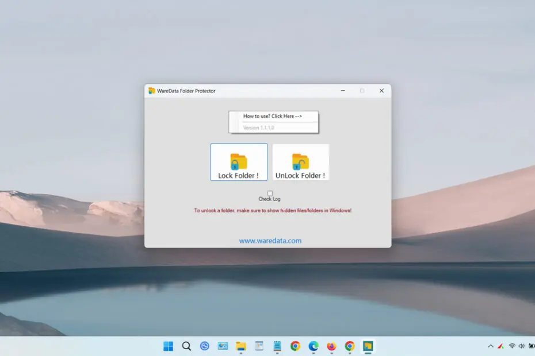
Task: Click the WareData icon in the title bar
Action: [152, 91]
